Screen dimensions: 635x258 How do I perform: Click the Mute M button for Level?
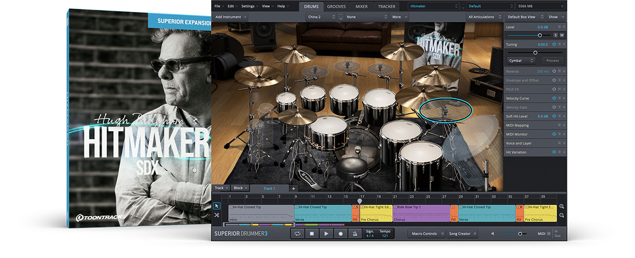(x=561, y=35)
